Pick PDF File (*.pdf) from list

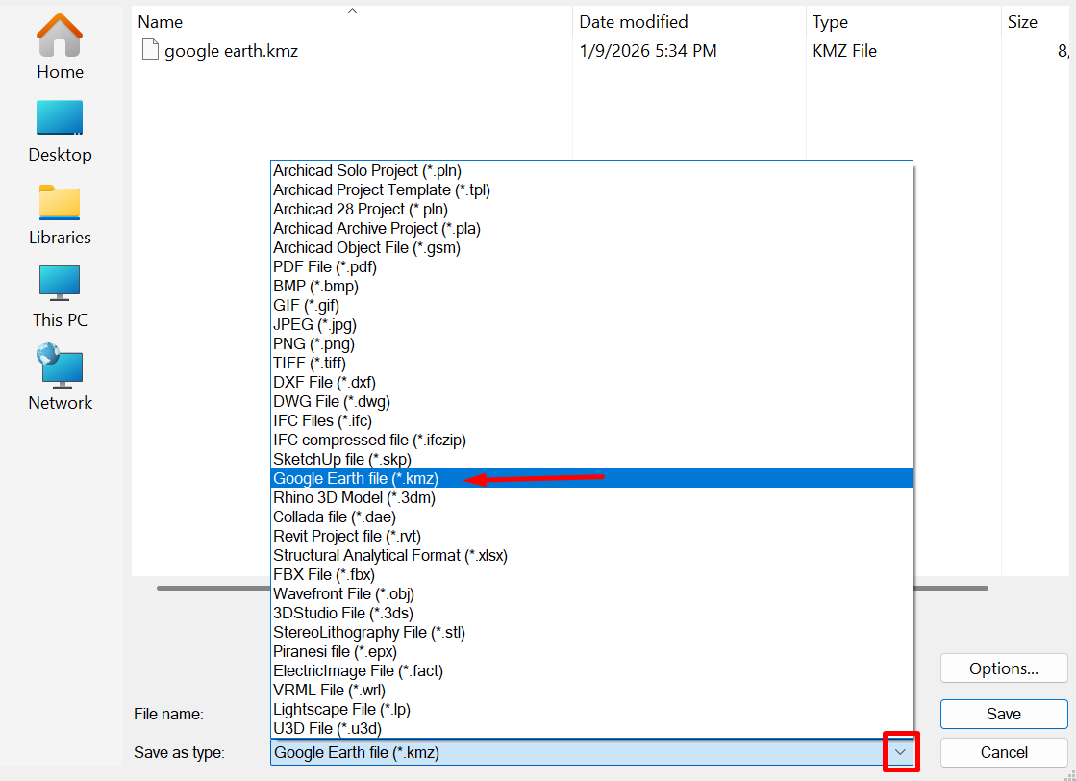(325, 266)
